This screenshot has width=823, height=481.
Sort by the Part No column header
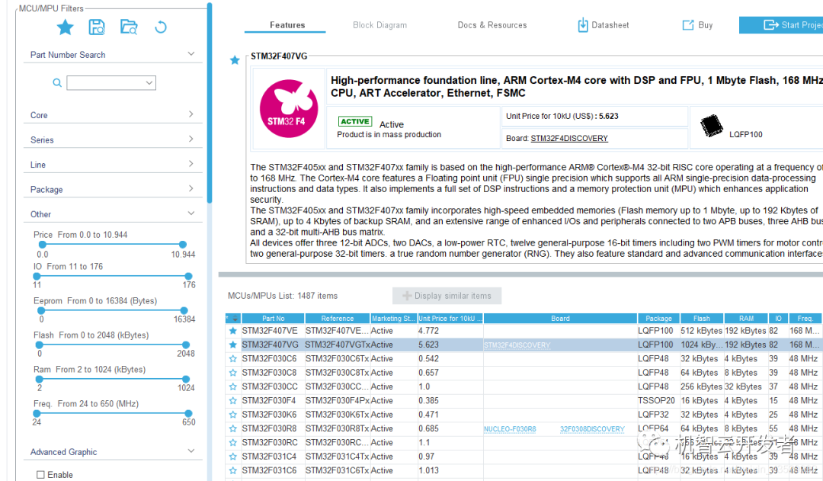273,318
